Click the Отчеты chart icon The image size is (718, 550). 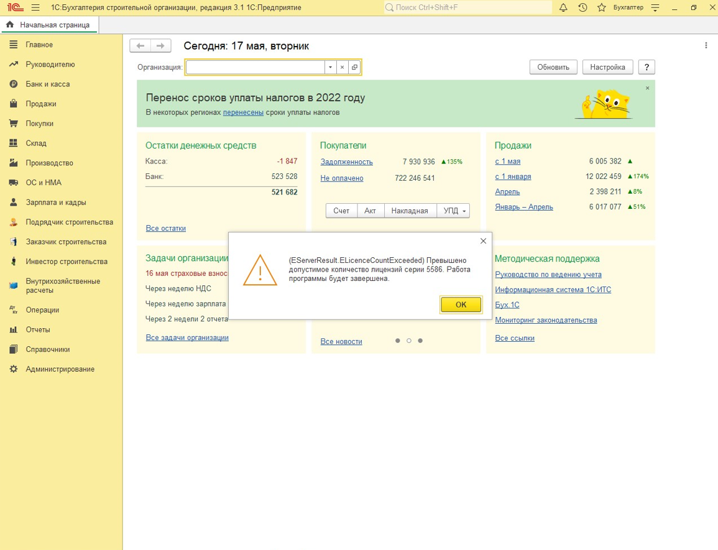pyautogui.click(x=14, y=330)
